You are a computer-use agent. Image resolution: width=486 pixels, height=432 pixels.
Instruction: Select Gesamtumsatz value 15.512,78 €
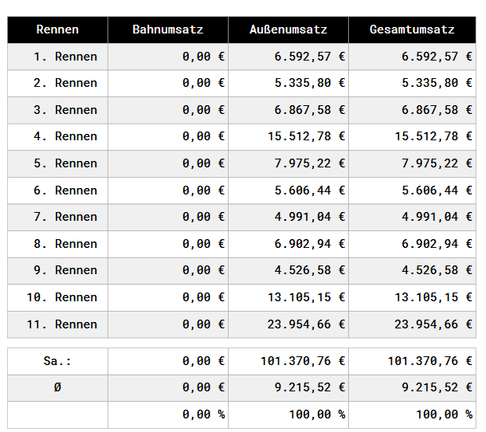[x=433, y=136]
